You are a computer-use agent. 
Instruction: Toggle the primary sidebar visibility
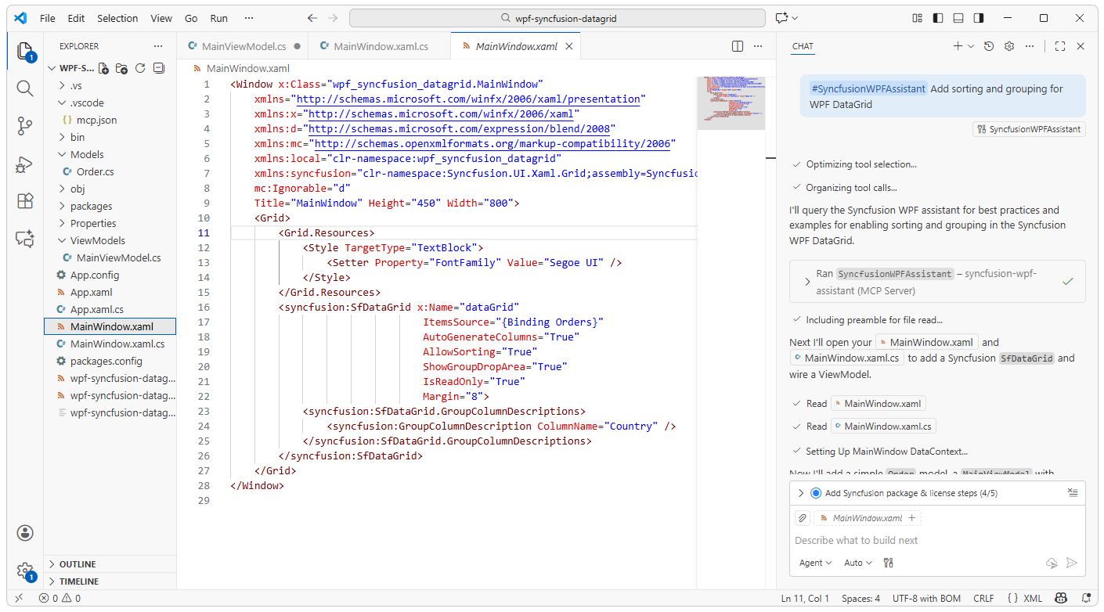pos(938,17)
